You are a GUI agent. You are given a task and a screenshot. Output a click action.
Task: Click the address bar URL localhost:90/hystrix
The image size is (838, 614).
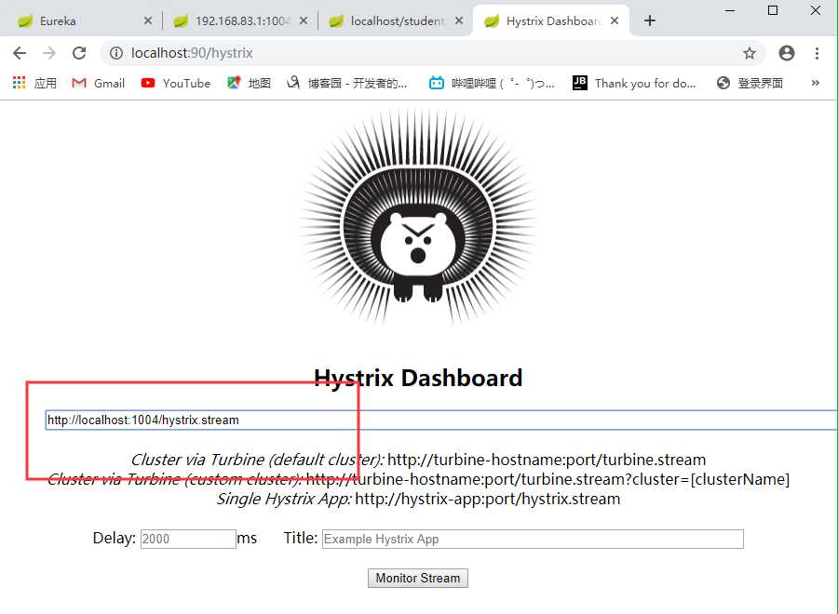point(192,53)
